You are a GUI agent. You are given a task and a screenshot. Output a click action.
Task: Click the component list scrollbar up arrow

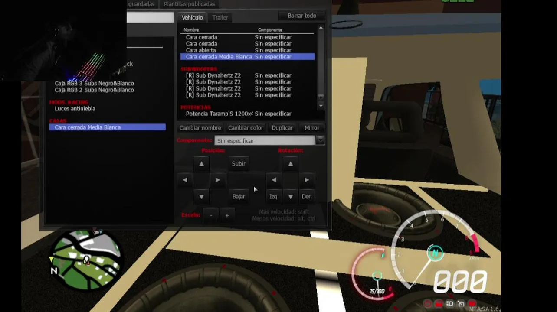321,28
